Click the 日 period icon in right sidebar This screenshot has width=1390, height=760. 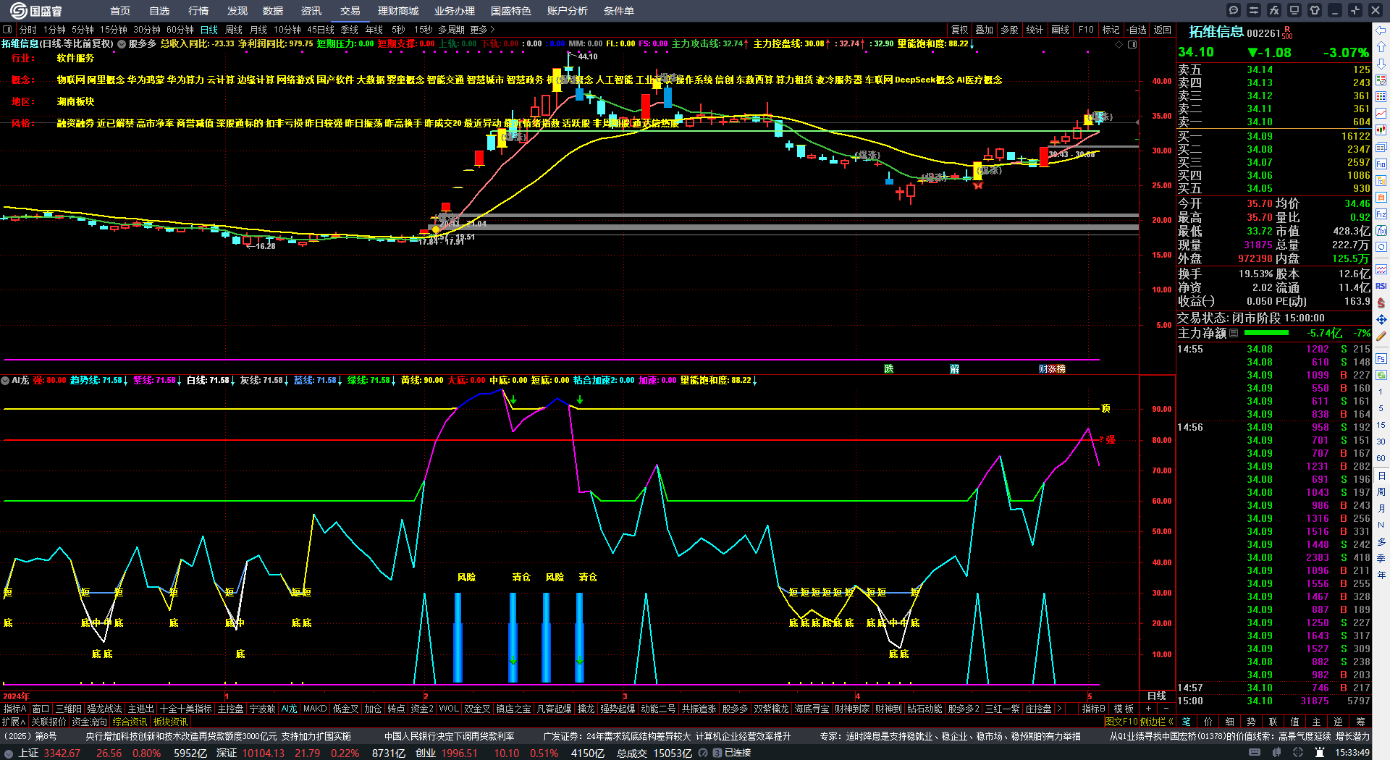1381,476
